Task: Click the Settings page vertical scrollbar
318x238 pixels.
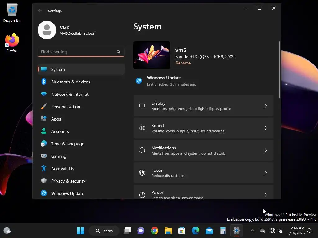Action: 279,69
